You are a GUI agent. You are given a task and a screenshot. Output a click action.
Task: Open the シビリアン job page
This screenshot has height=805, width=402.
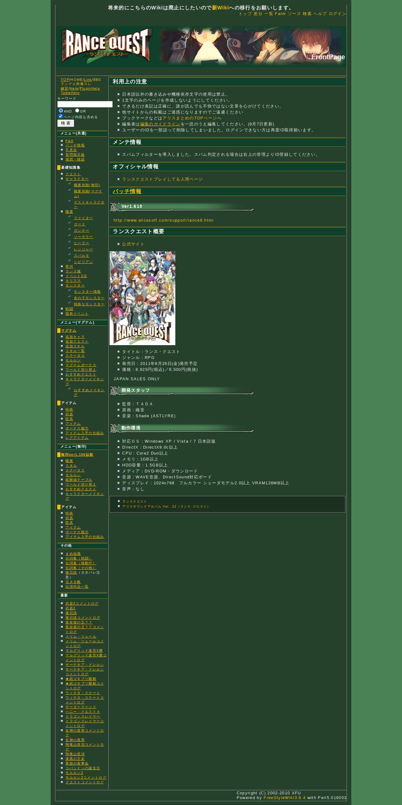pyautogui.click(x=83, y=262)
